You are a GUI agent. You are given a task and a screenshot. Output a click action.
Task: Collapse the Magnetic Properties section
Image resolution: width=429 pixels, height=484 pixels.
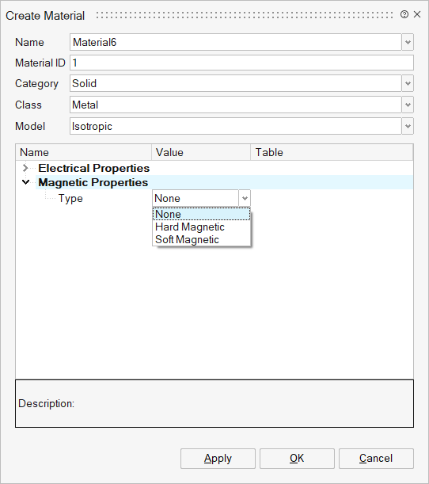25,182
